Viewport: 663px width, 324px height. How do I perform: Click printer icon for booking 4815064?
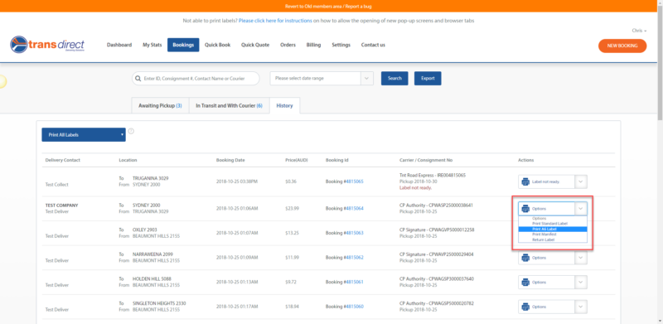point(525,209)
